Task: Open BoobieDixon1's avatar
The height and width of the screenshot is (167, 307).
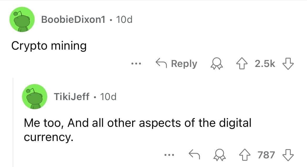Action: (22, 19)
